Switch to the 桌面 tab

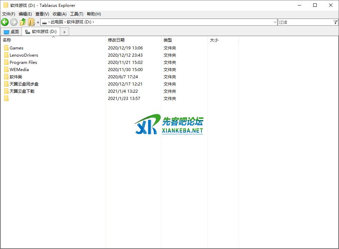11,32
